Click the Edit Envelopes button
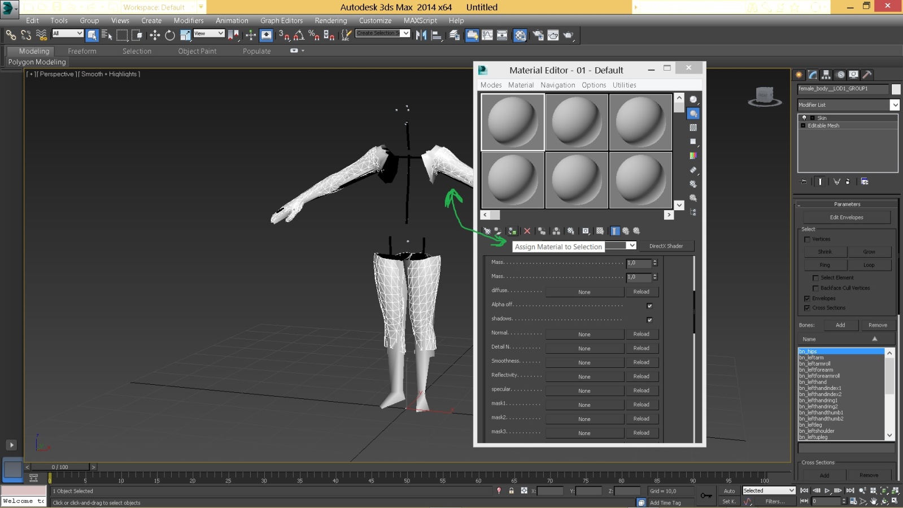Screen dimensions: 903x508 pos(846,218)
